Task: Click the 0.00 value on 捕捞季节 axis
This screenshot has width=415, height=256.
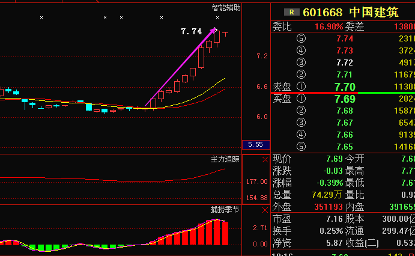Action: pyautogui.click(x=260, y=244)
